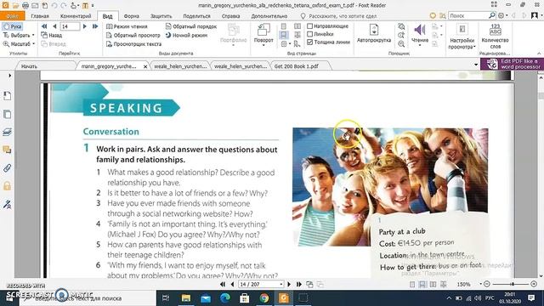Image resolution: width=544 pixels, height=306 pixels.
Task: Select single page view icon in ribbon
Action: [x=284, y=26]
